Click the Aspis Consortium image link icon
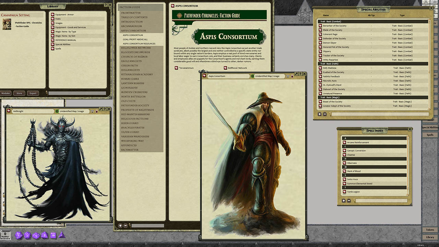 pyautogui.click(x=204, y=76)
